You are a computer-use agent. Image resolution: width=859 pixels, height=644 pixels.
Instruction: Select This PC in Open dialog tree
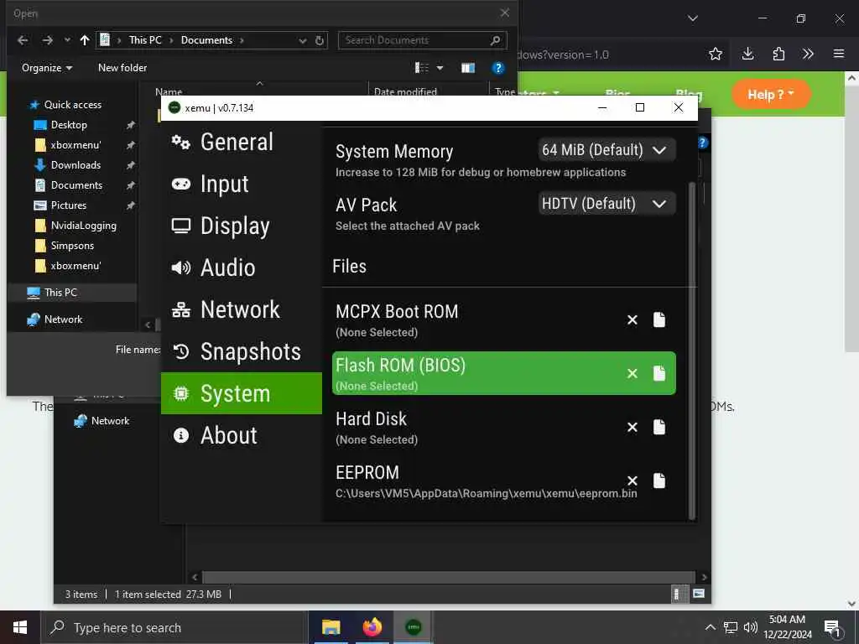tap(60, 293)
